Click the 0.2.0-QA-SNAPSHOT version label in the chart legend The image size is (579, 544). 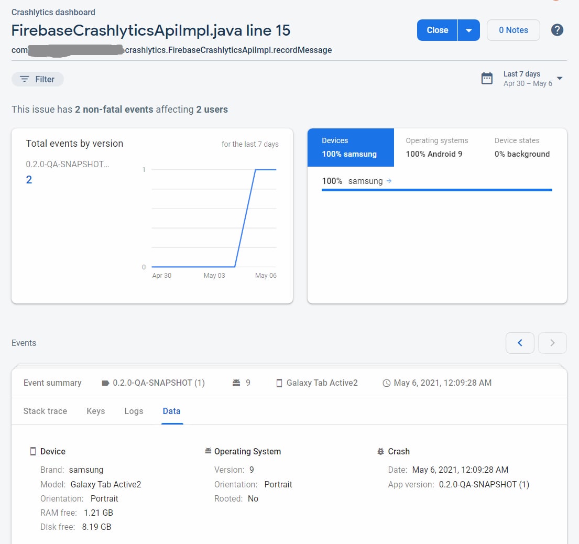coord(67,164)
